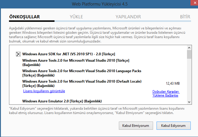Screen dimensions: 198x137
Task: Click the vertical scrollbar thumb
Action: pyautogui.click(x=189, y=54)
